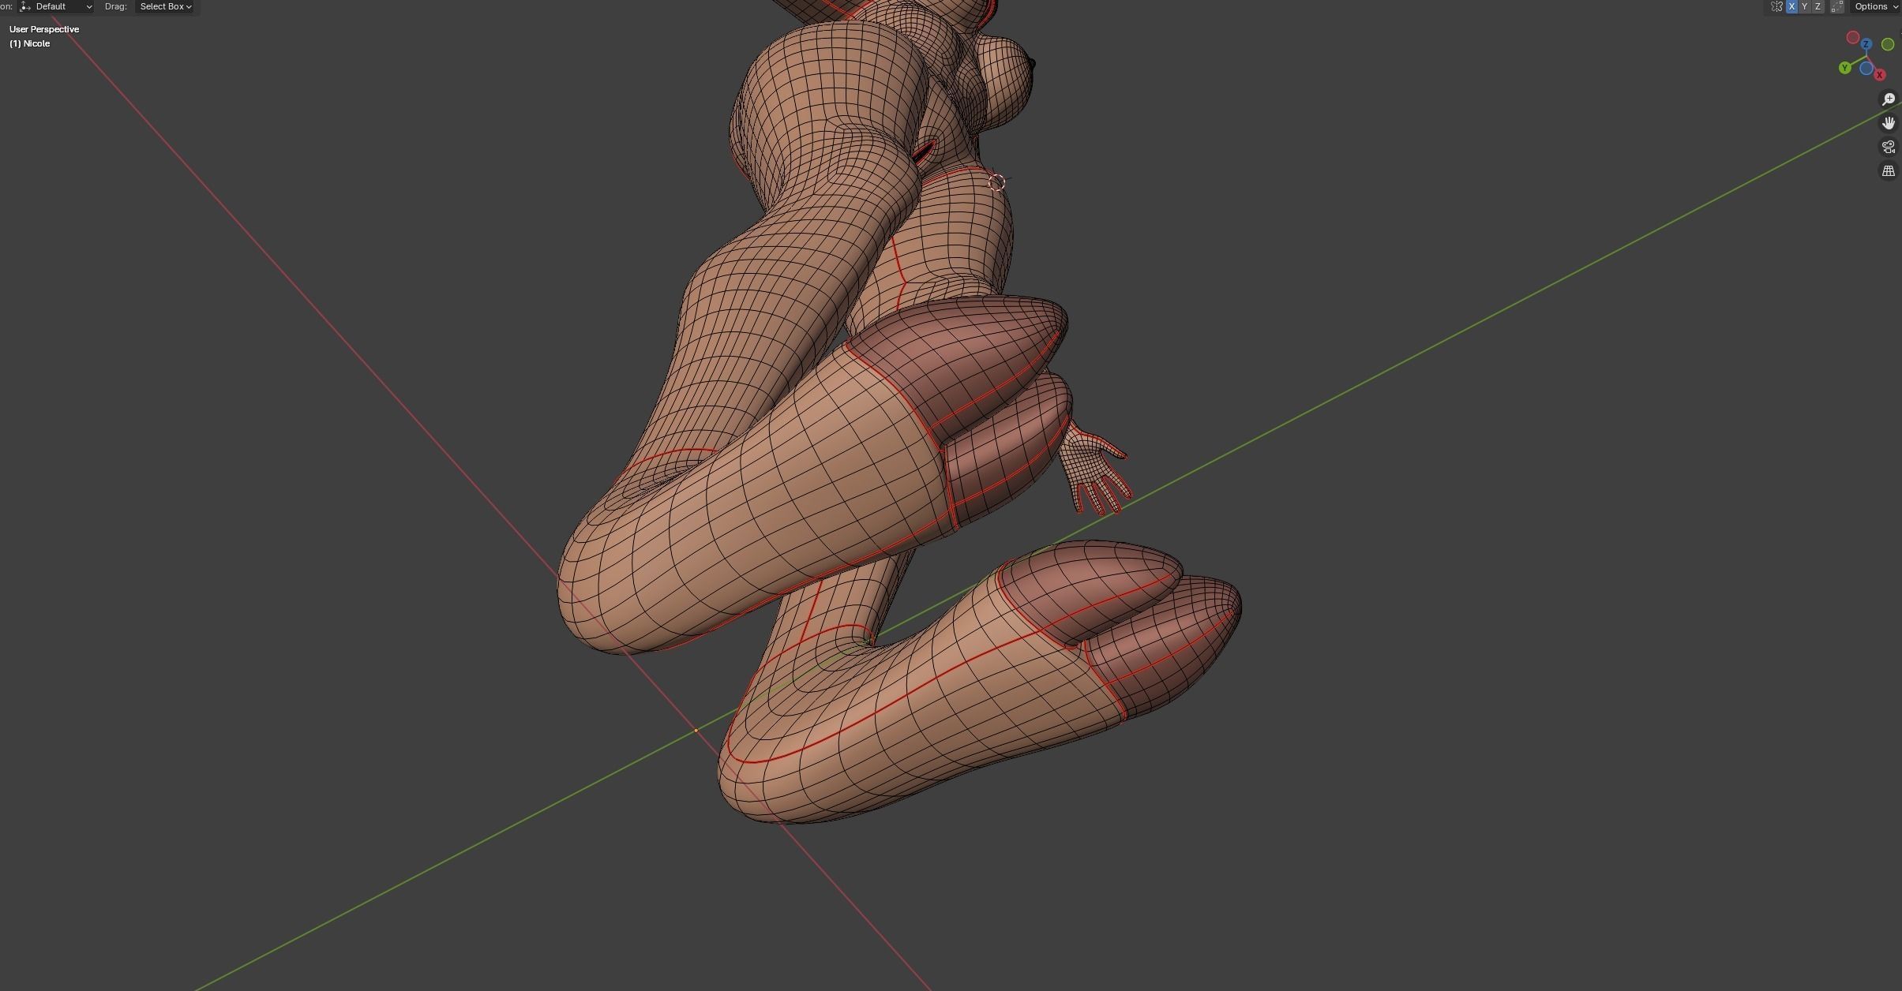
Task: Toggle the camera view icon
Action: click(x=1889, y=147)
